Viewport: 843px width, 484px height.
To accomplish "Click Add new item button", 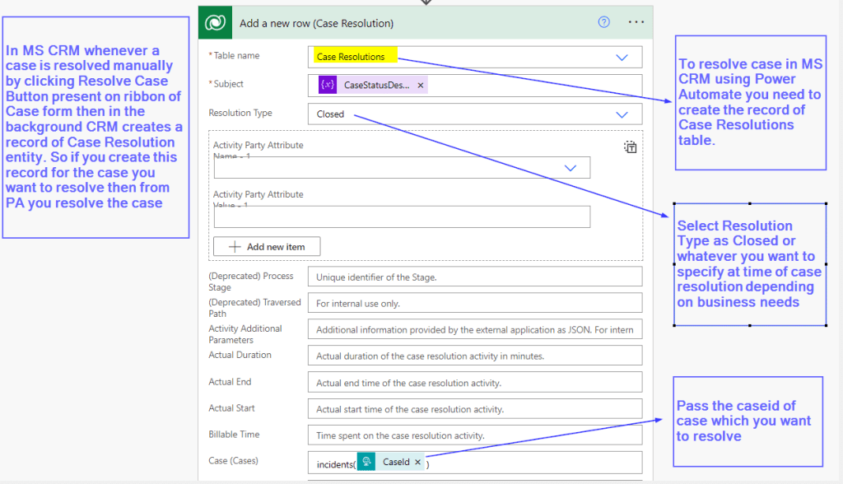I will coord(267,246).
